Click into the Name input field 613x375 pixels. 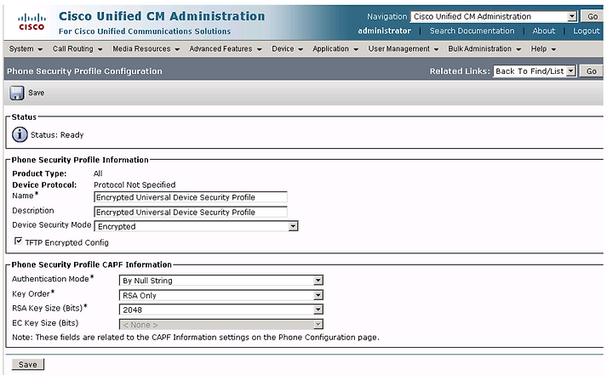click(191, 197)
